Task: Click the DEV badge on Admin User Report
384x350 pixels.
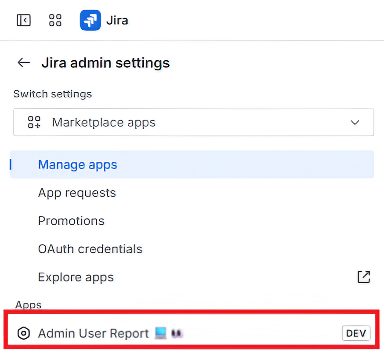Action: coord(356,333)
